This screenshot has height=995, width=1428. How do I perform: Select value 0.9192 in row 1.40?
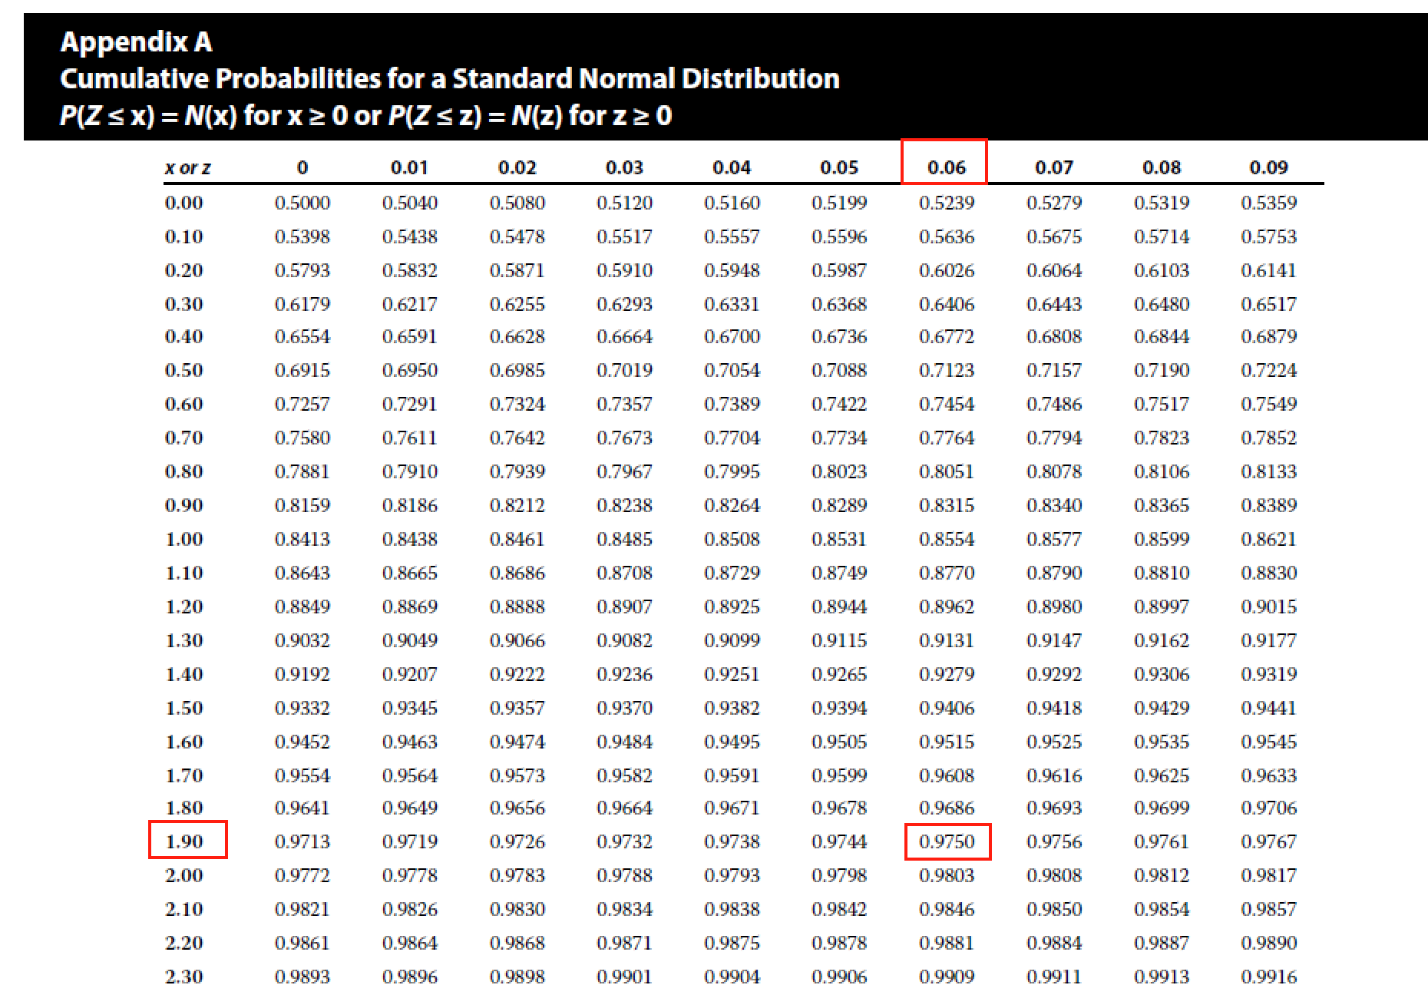click(x=302, y=674)
